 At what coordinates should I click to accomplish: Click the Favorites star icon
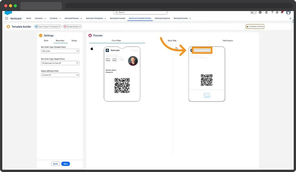[252, 13]
